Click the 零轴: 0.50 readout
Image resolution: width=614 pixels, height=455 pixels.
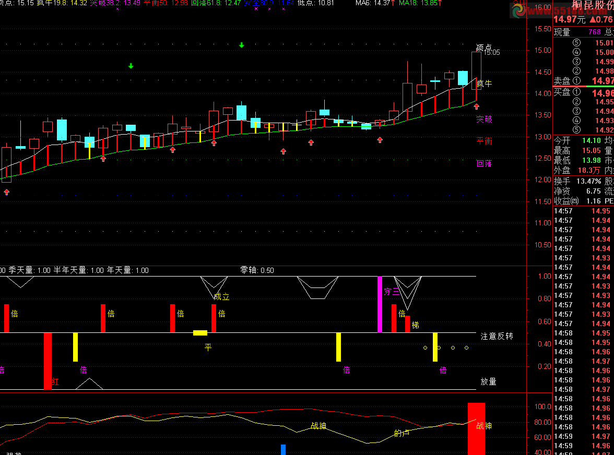click(x=257, y=270)
